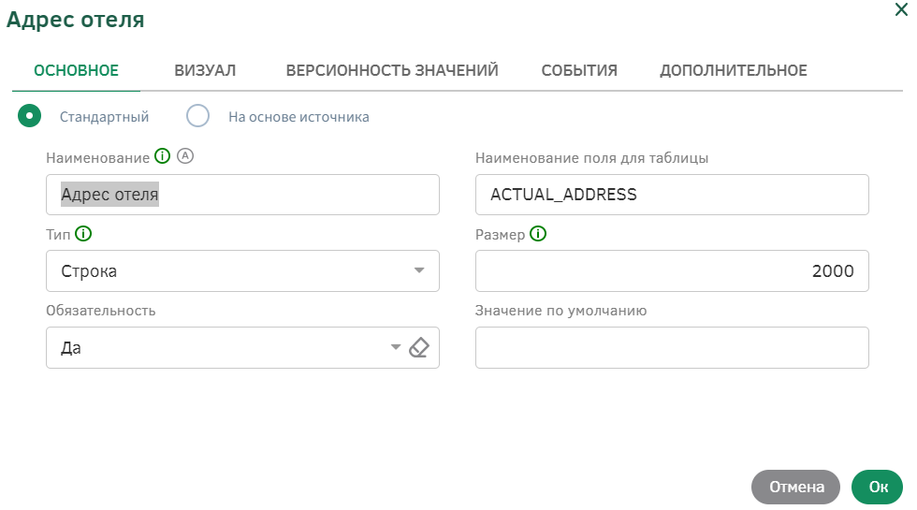Click the Наименование поля для таблицы label
917x510 pixels.
tap(591, 158)
